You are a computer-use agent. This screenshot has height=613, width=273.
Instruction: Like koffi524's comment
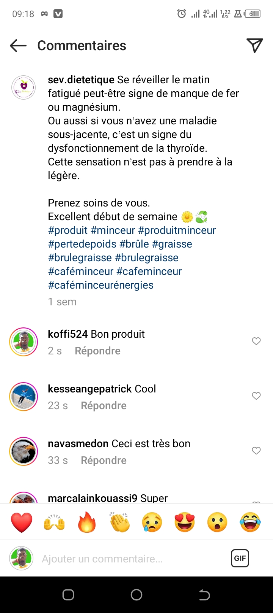pos(256,341)
